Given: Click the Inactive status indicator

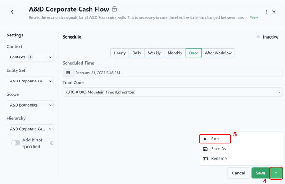Looking at the screenshot, I should (268, 37).
